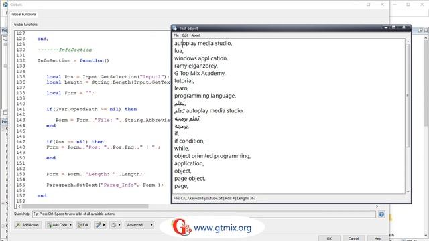429x241 pixels.
Task: Click the 'ramy elganzorey,' text line
Action: [196, 66]
